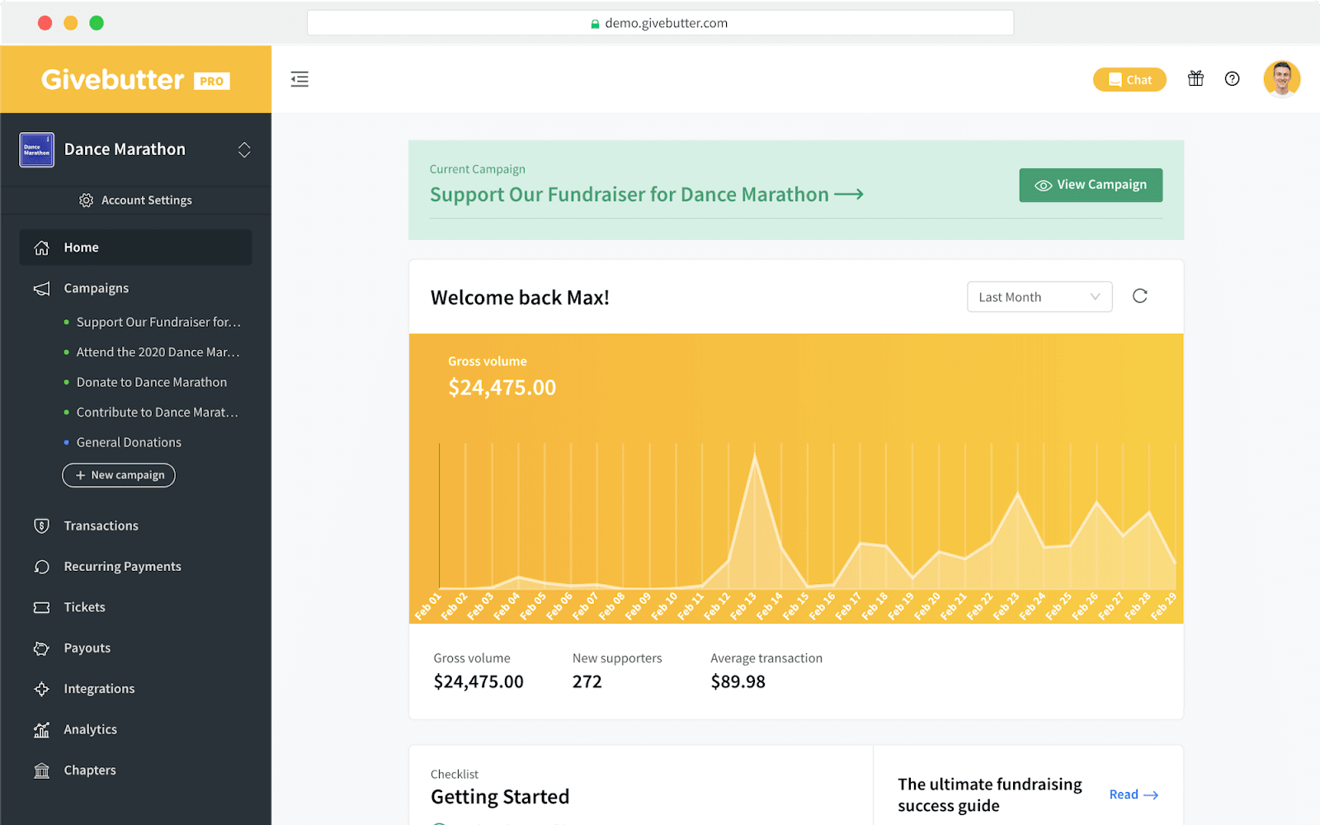This screenshot has width=1320, height=825.
Task: Click the Feb 23 label on chart axis
Action: click(x=1006, y=606)
